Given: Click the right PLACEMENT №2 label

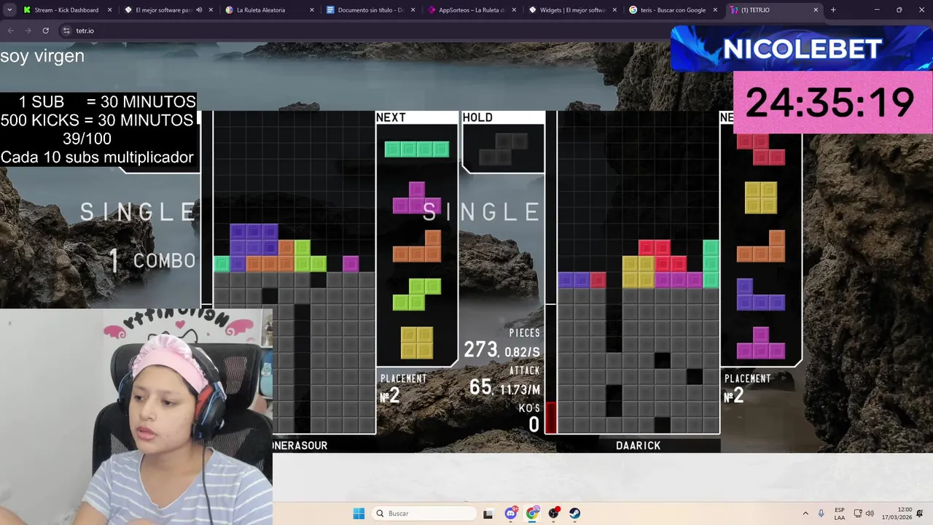Looking at the screenshot, I should pos(747,389).
